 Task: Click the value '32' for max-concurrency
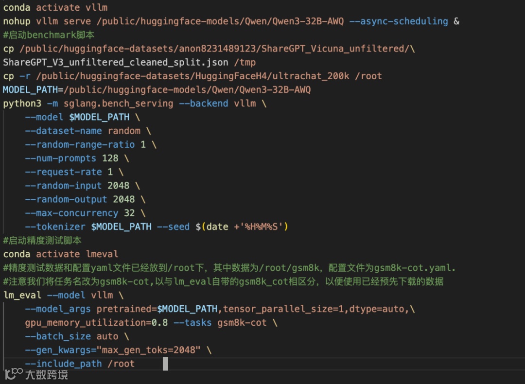(129, 213)
